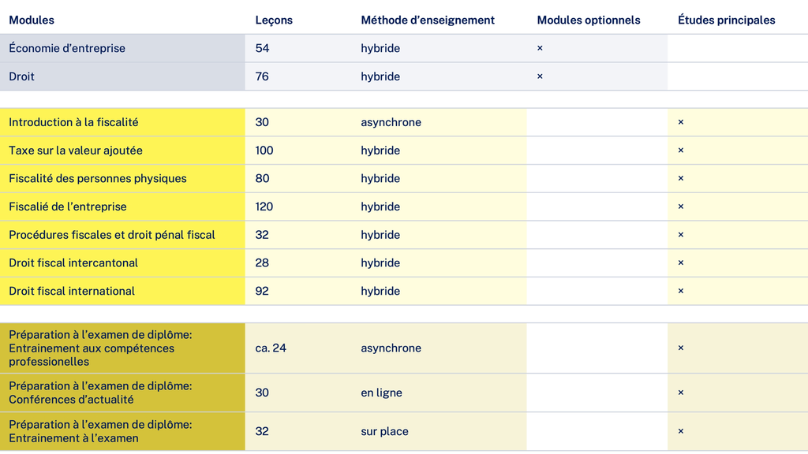
Task: Click the Études principales column header
Action: [x=727, y=20]
